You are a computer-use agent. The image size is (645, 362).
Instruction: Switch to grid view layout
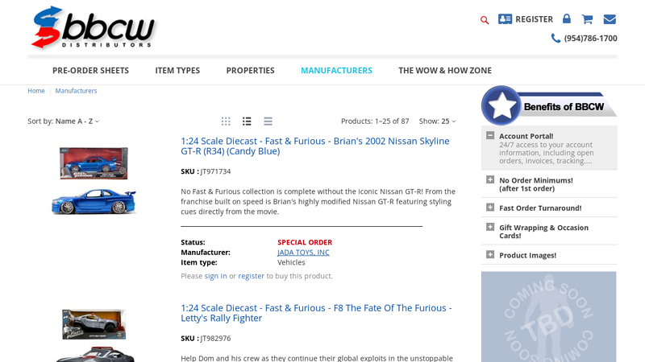pos(226,121)
